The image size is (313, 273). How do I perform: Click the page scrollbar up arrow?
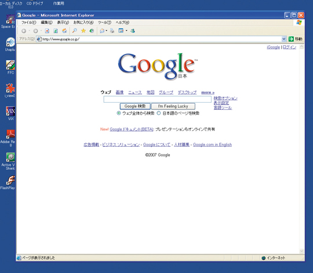301,47
